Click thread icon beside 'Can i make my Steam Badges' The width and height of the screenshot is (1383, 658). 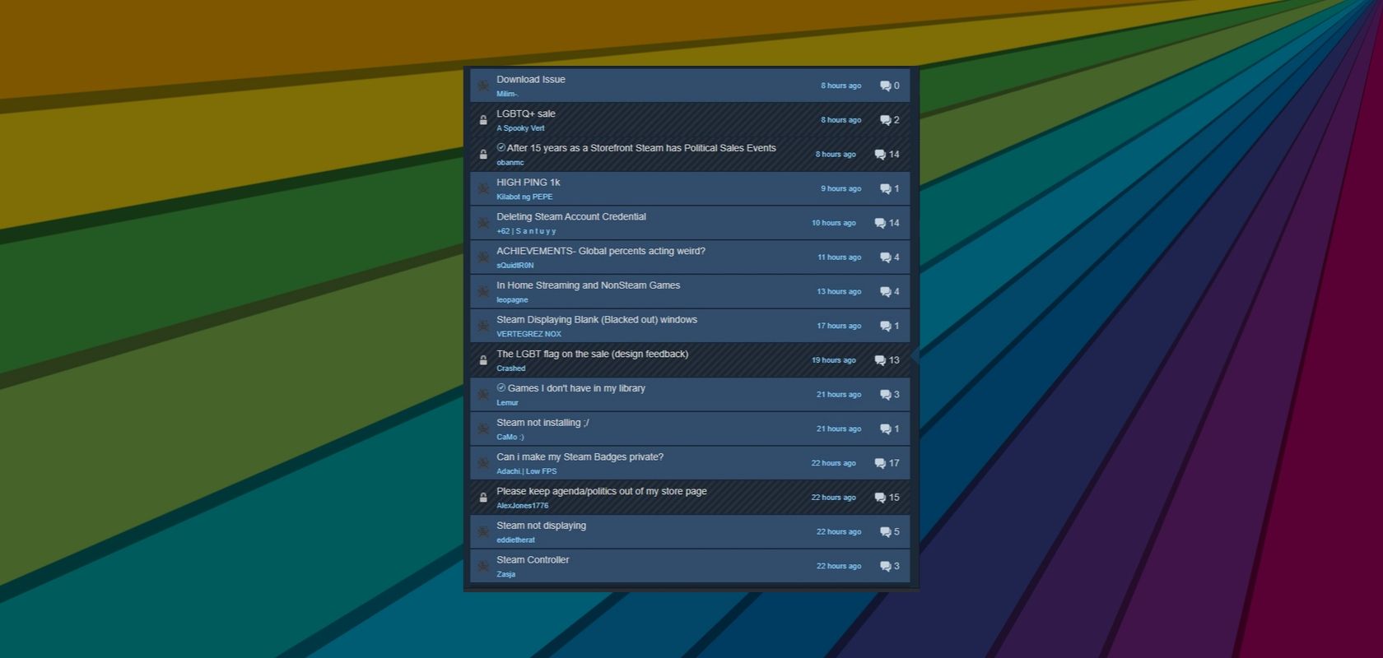(483, 463)
